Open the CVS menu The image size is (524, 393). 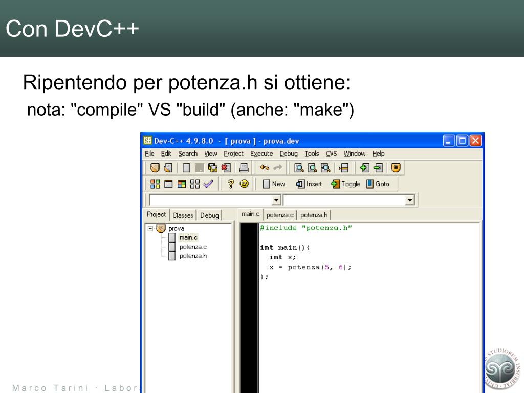tap(331, 154)
